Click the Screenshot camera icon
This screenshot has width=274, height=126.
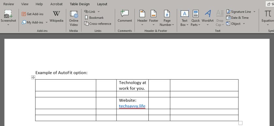pyautogui.click(x=8, y=14)
